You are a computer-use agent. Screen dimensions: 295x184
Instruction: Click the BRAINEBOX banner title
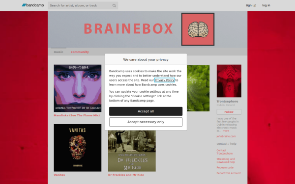click(128, 29)
